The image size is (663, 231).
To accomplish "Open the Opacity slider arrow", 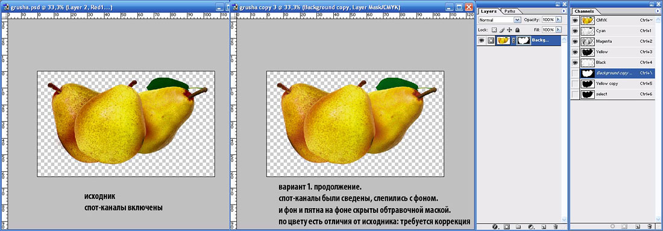I will click(558, 20).
